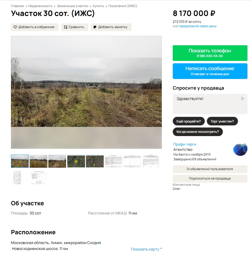
Task: Select the Торг уместен? quick question
Action: [222, 121]
